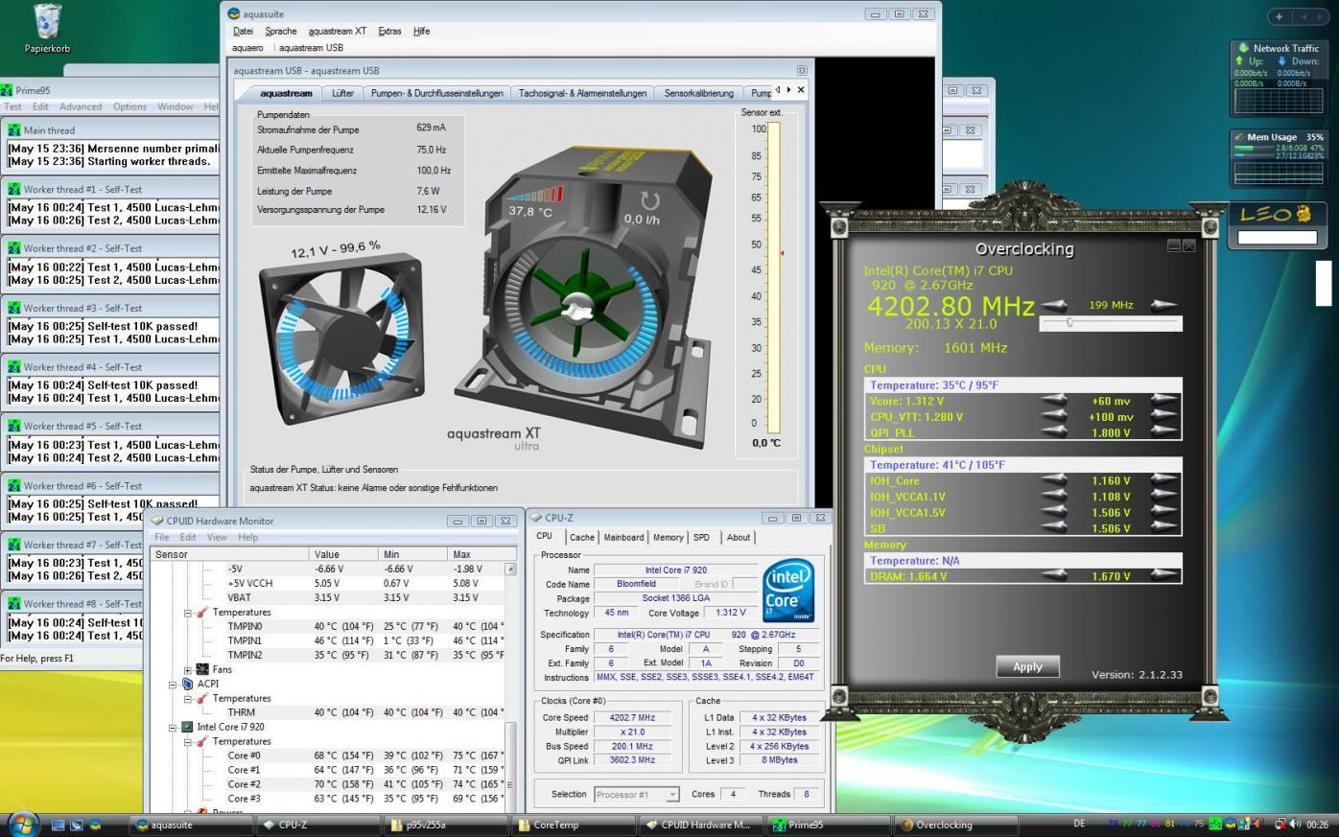Screen dimensions: 1339x837
Task: Decrease QPI_PLL voltage with left arrow
Action: click(1053, 432)
